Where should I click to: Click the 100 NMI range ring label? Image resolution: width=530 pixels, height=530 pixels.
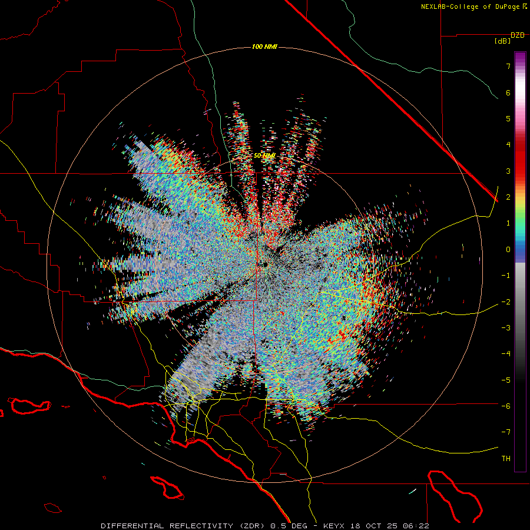[264, 47]
